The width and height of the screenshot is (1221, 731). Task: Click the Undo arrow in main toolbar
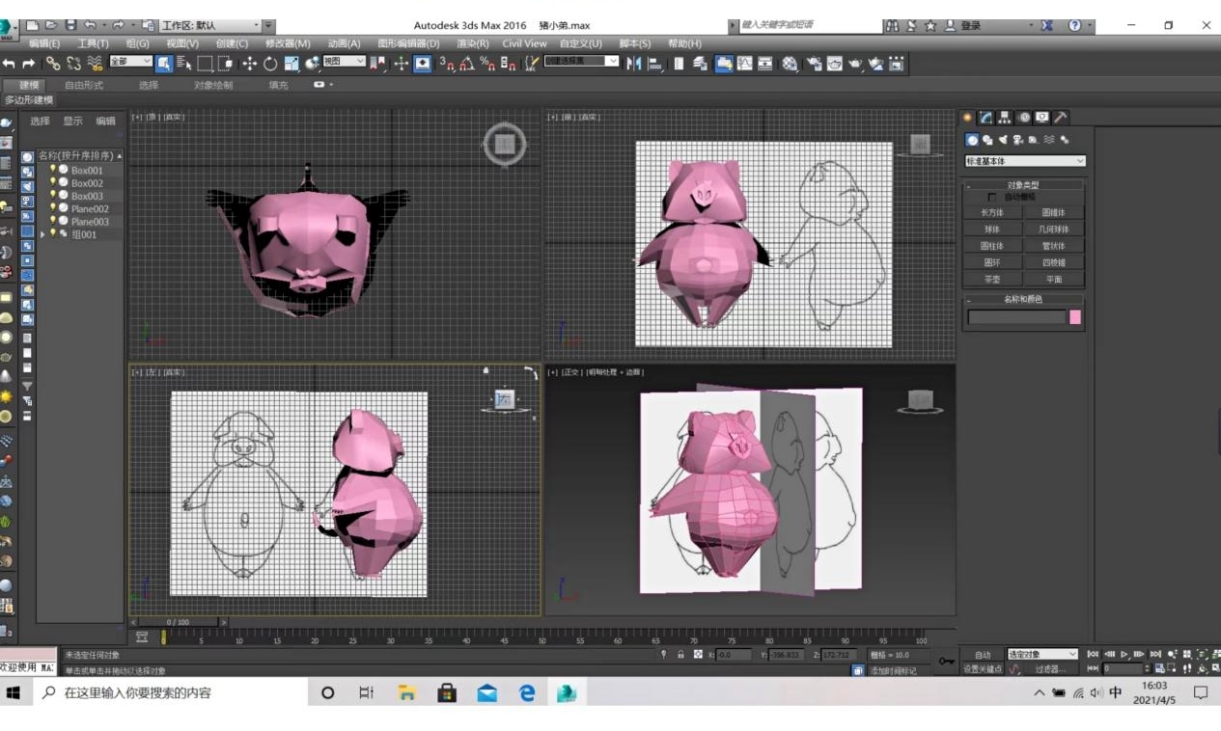pyautogui.click(x=9, y=64)
